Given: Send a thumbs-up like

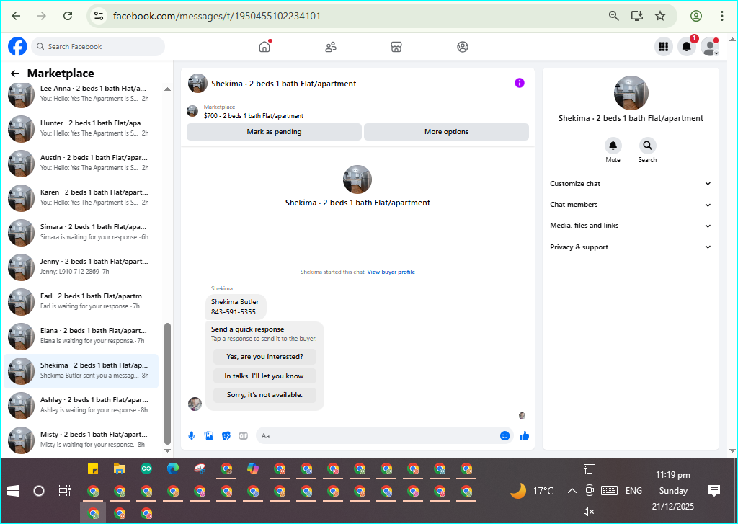Looking at the screenshot, I should 525,436.
